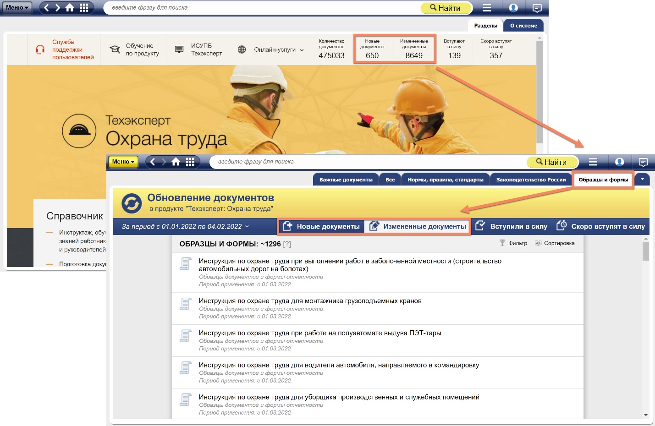Expand the extra tabs arrow after Образцы и формы
655x426 pixels.
(642, 180)
